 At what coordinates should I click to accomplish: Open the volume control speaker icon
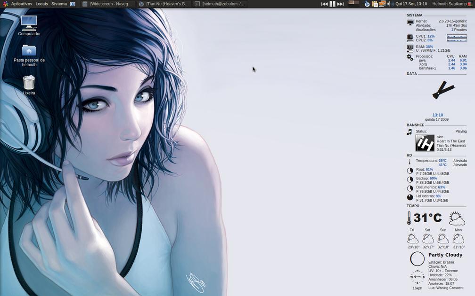(390, 4)
